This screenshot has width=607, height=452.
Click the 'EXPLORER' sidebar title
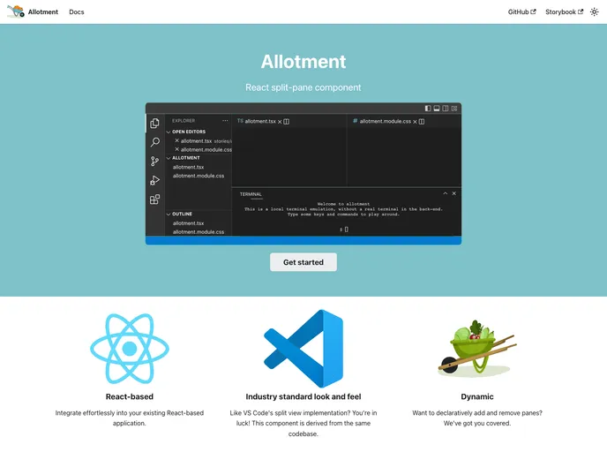click(x=184, y=120)
